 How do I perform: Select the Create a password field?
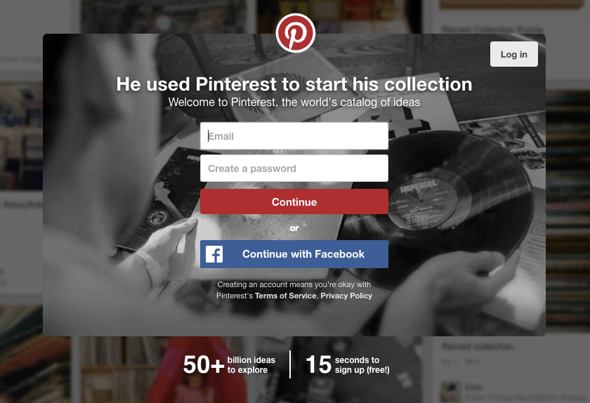[294, 169]
